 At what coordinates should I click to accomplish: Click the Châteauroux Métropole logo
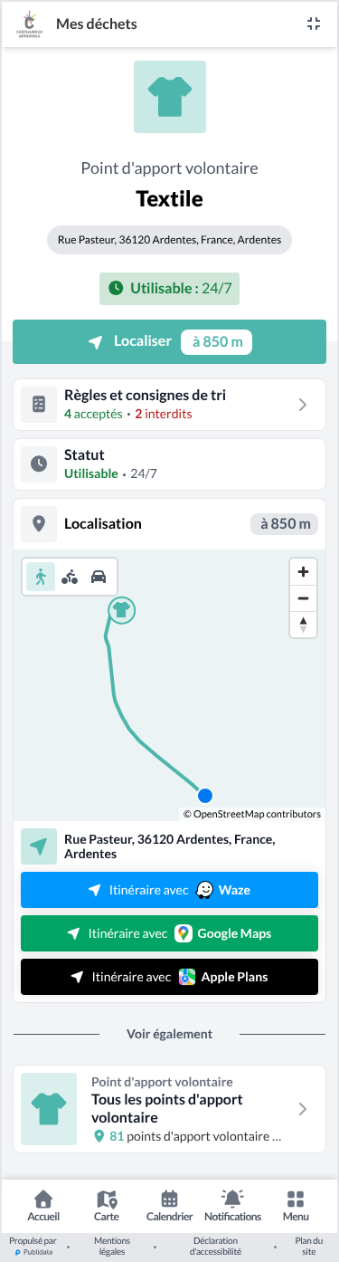tap(30, 24)
